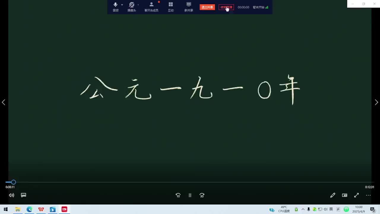
Task: Enter fullscreen with the expand arrows
Action: pyautogui.click(x=357, y=195)
